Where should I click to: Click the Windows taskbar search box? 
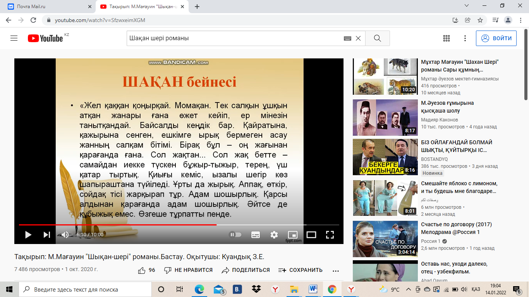point(85,289)
